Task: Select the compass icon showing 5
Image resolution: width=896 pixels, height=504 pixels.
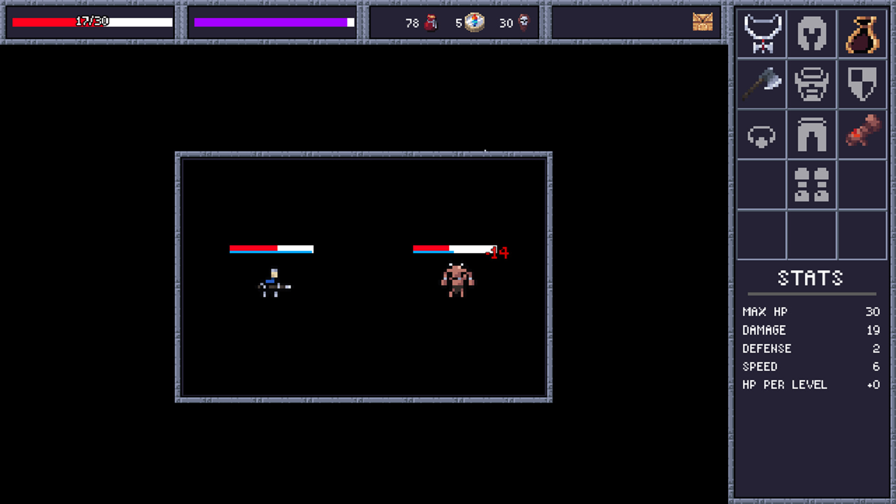Action: [x=475, y=22]
